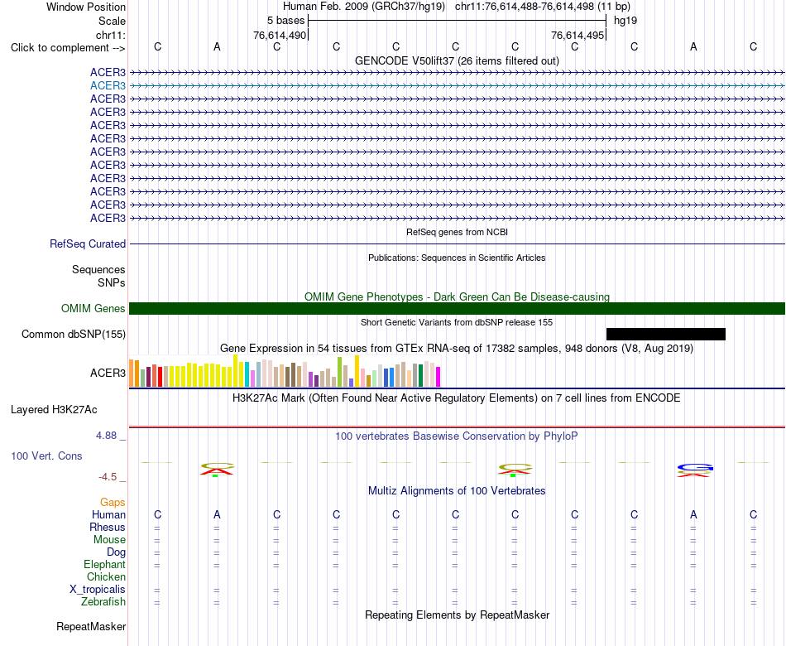The height and width of the screenshot is (646, 786).
Task: Select the X_tropicalis alignment row label
Action: pyautogui.click(x=98, y=590)
